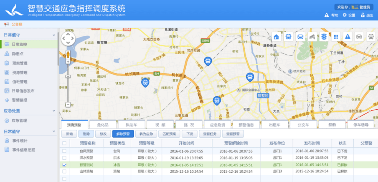Switch to the 危化品 tab
The image size is (378, 182).
(103, 125)
